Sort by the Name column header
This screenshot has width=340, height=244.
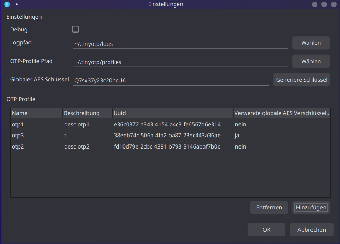pos(37,113)
